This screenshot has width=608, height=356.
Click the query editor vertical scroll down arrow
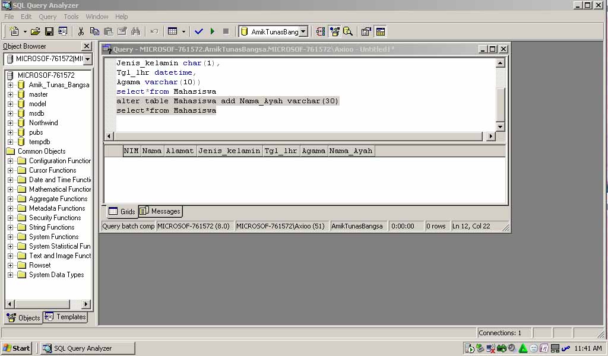500,126
